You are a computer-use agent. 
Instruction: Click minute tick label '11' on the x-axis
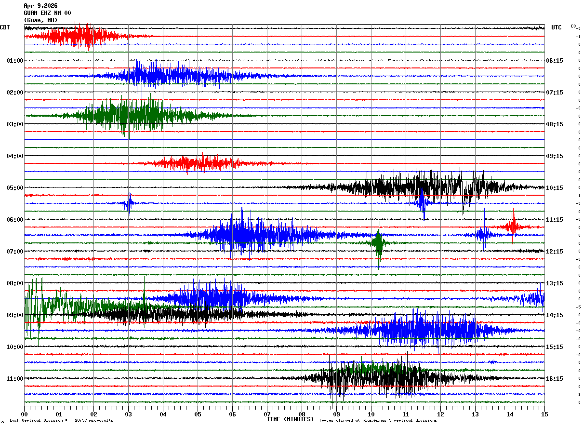pos(406,414)
